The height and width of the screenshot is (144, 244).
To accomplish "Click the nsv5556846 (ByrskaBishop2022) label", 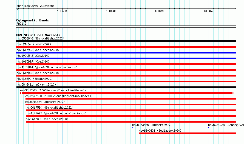I will pyautogui.click(x=40, y=38).
